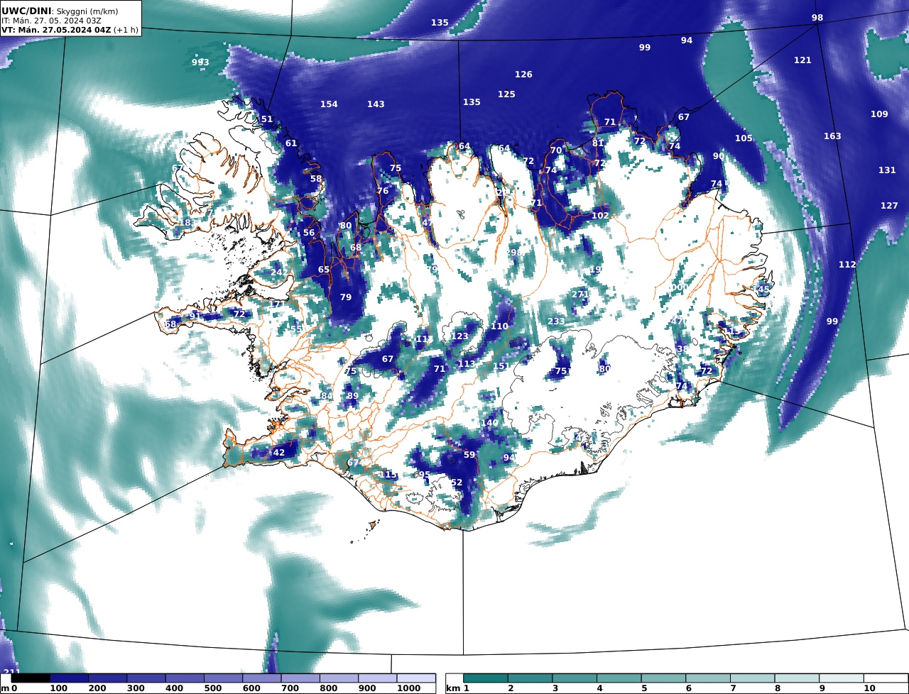This screenshot has height=694, width=909.
Task: Click the value 42 on Reykjanes
Action: pos(279,453)
